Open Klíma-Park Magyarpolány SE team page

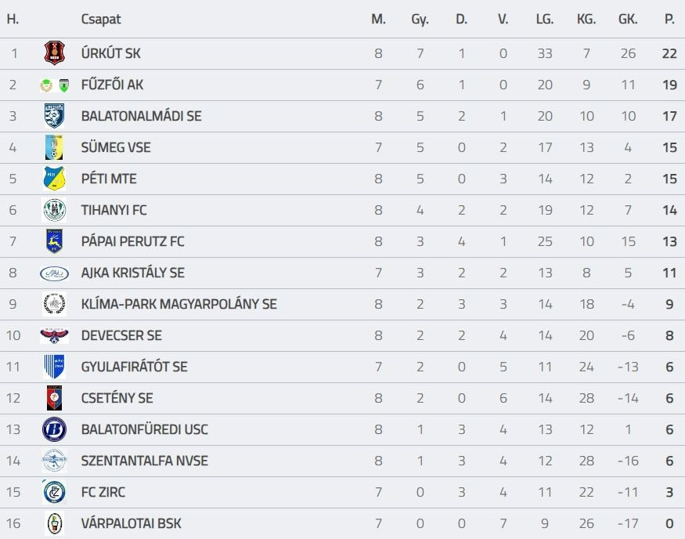point(178,304)
